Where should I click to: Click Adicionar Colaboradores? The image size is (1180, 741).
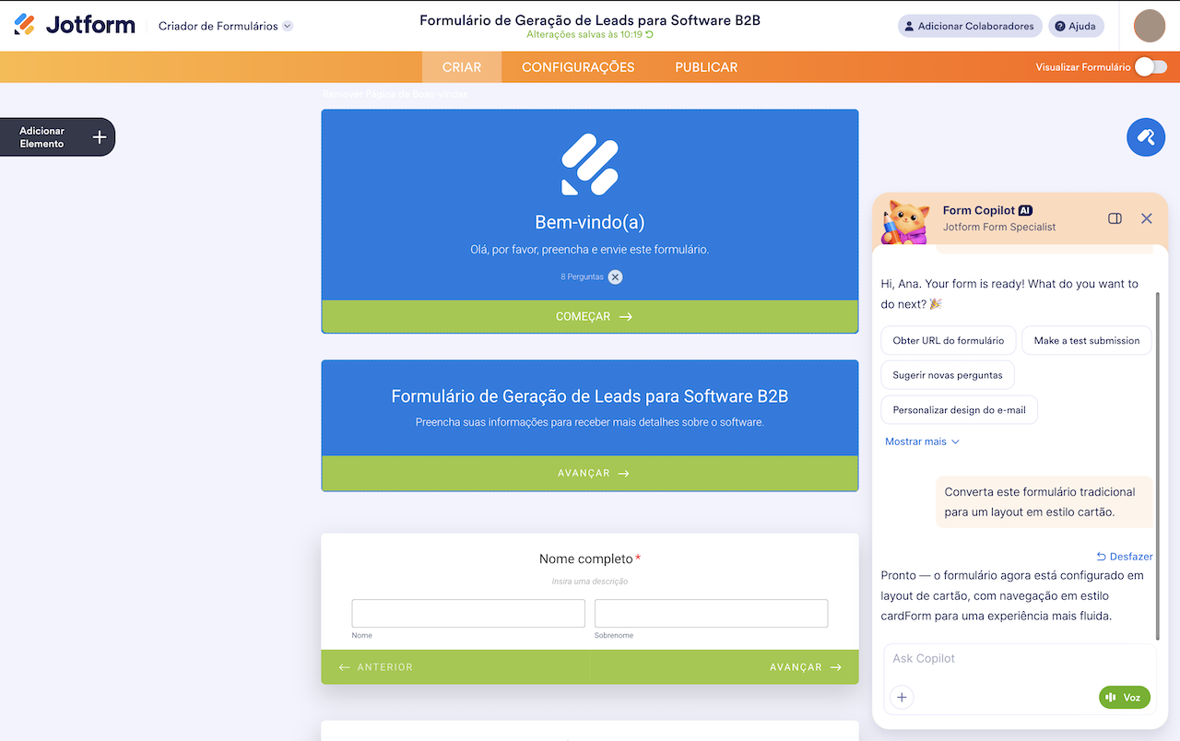(969, 26)
